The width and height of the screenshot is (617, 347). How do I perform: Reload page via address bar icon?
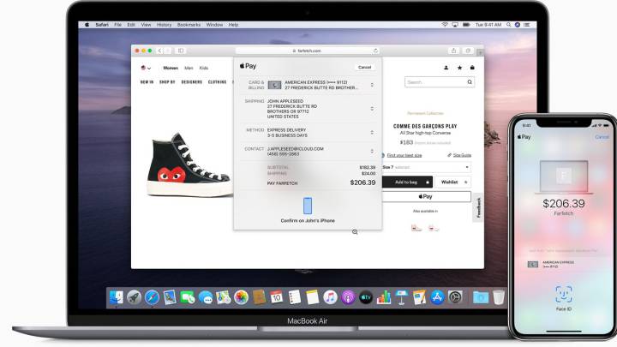pyautogui.click(x=376, y=51)
